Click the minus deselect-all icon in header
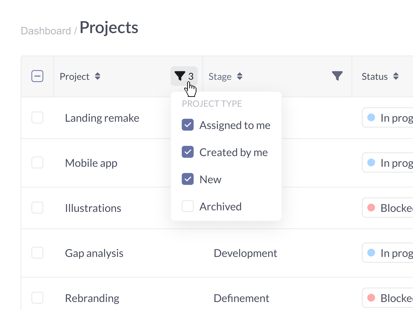The height and width of the screenshot is (310, 413). (x=37, y=76)
